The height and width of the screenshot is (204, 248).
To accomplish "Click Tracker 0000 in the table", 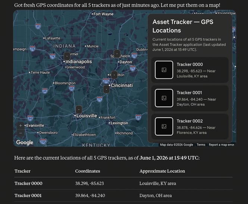I will pyautogui.click(x=28, y=183).
